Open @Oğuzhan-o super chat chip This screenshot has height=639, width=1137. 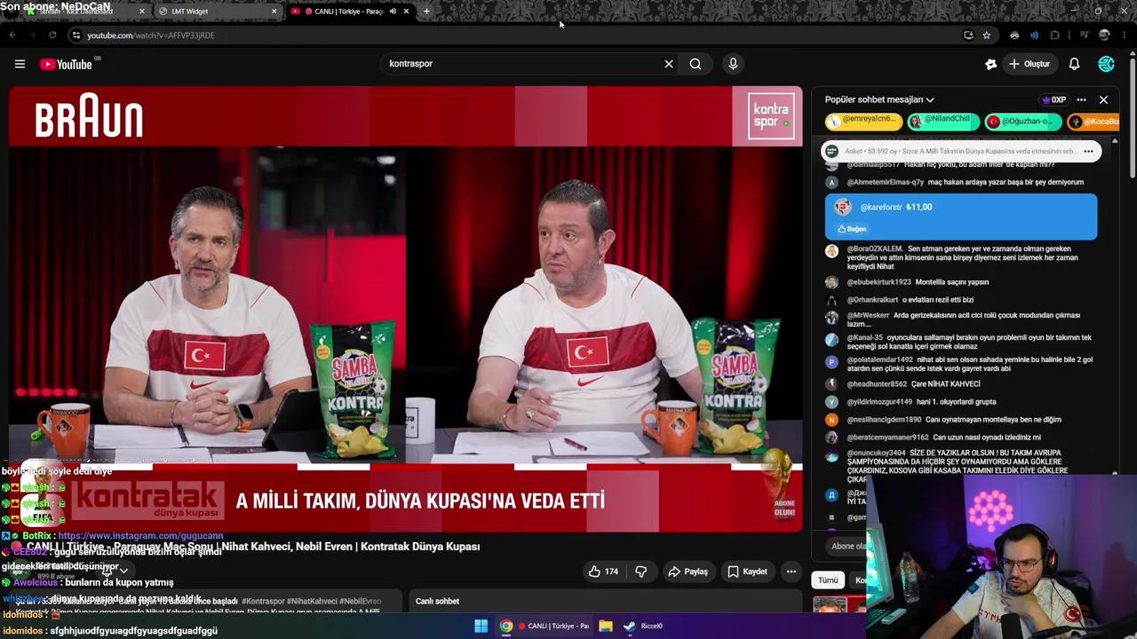tap(1022, 121)
